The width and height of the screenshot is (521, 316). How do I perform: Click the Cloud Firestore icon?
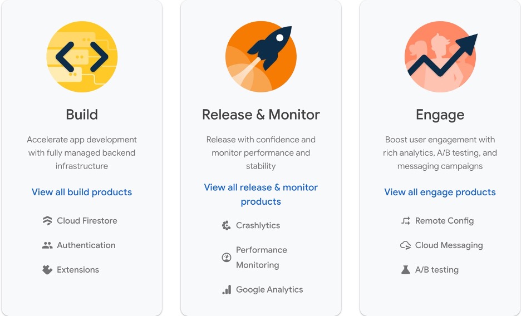(47, 221)
